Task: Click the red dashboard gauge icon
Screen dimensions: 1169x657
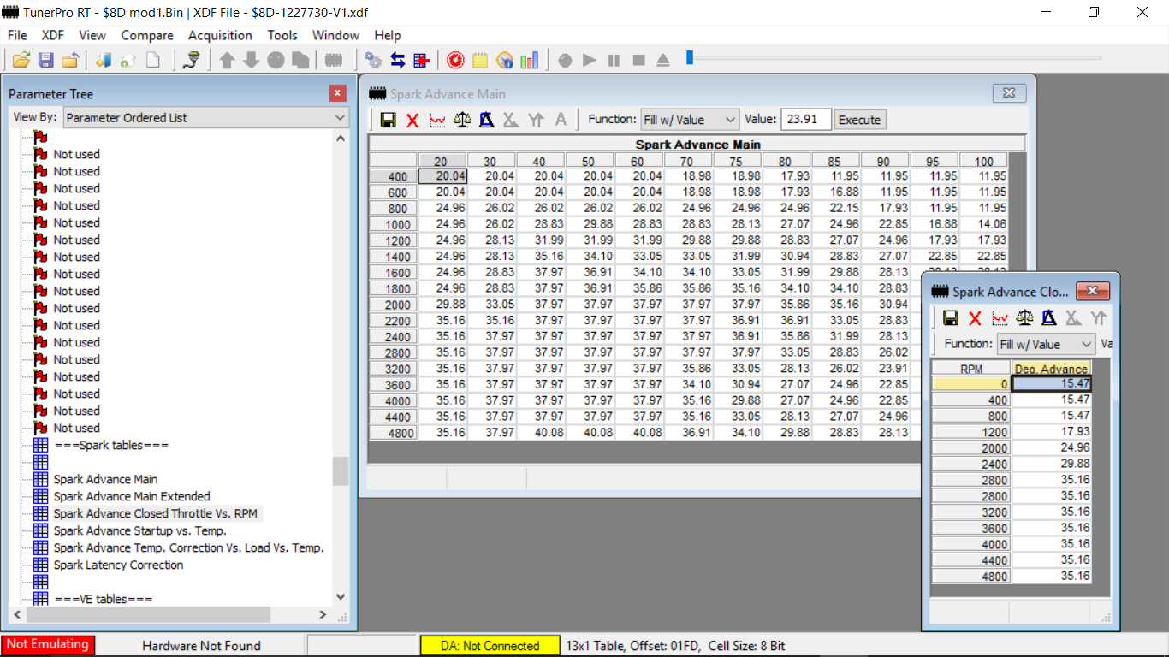Action: pos(455,60)
